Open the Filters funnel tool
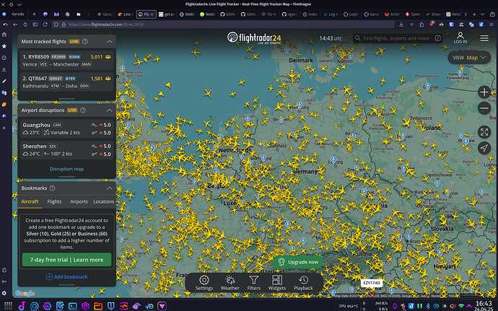Screen dimensions: 498x311 253,283
